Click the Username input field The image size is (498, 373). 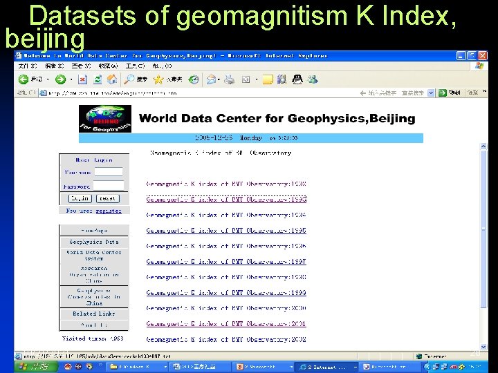tap(109, 171)
